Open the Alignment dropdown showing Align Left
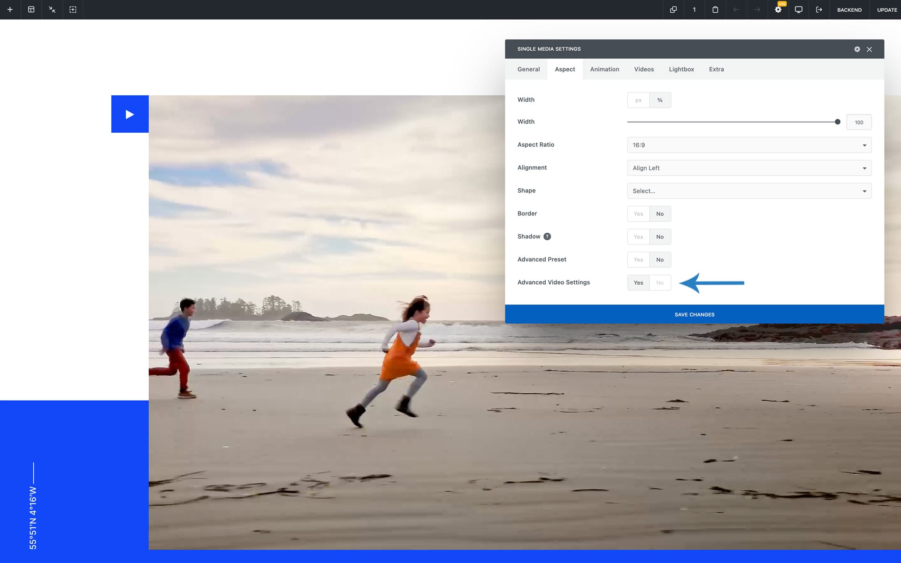The width and height of the screenshot is (901, 563). click(x=749, y=168)
